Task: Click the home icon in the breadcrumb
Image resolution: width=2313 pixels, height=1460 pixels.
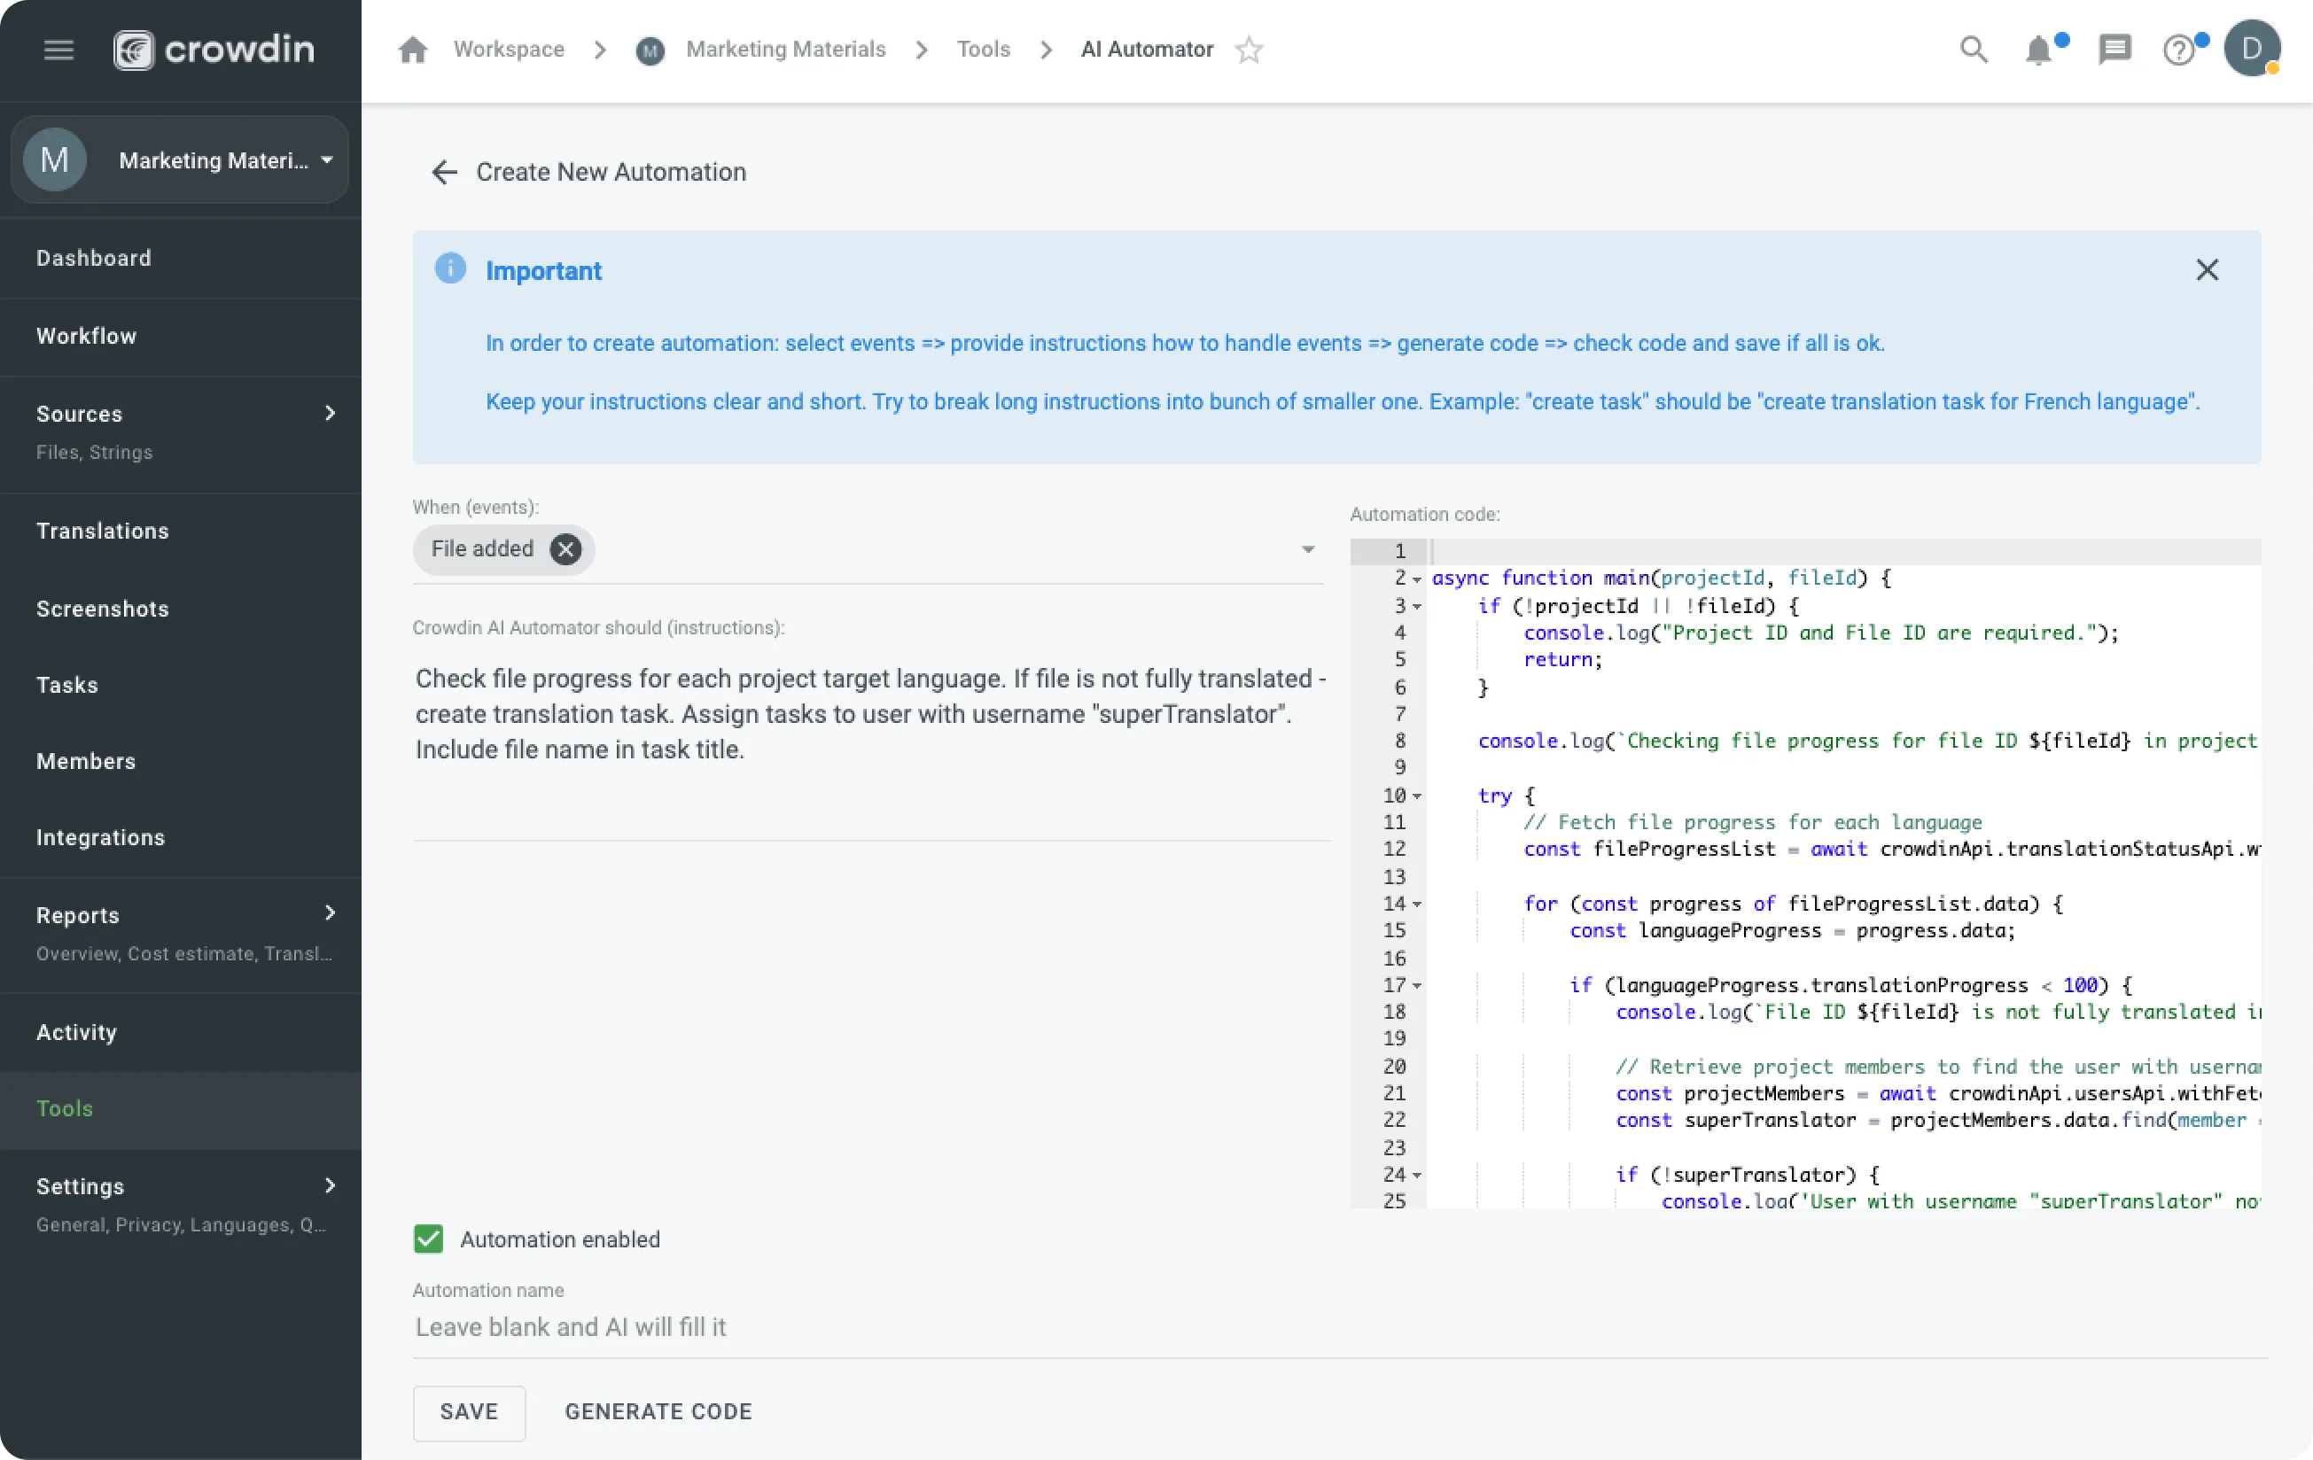Action: click(412, 49)
